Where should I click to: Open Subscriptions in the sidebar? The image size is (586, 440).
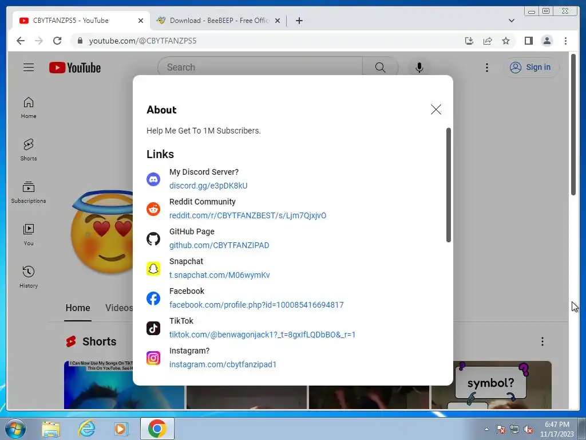[29, 192]
